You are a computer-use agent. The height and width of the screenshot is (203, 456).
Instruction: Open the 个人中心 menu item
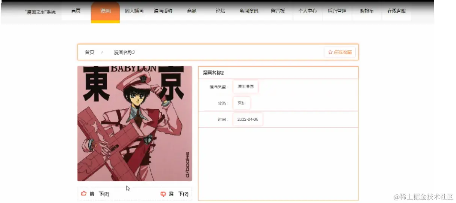pos(308,11)
